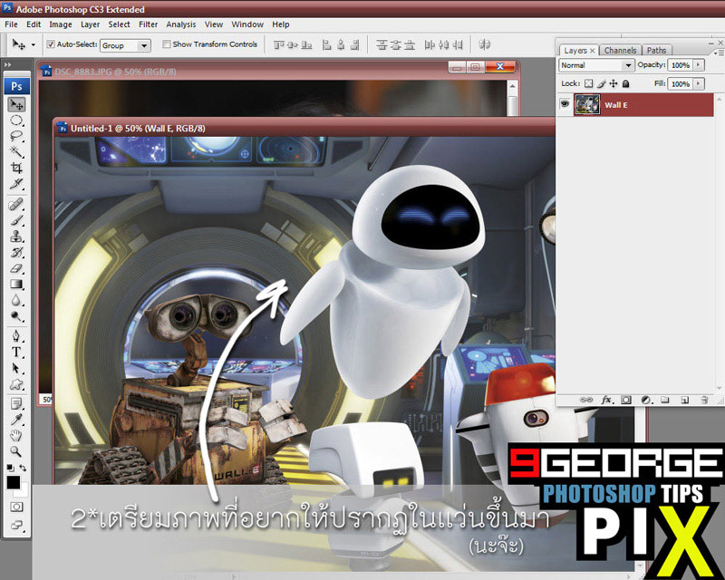Select the Slice tool
This screenshot has width=725, height=580.
[16, 184]
